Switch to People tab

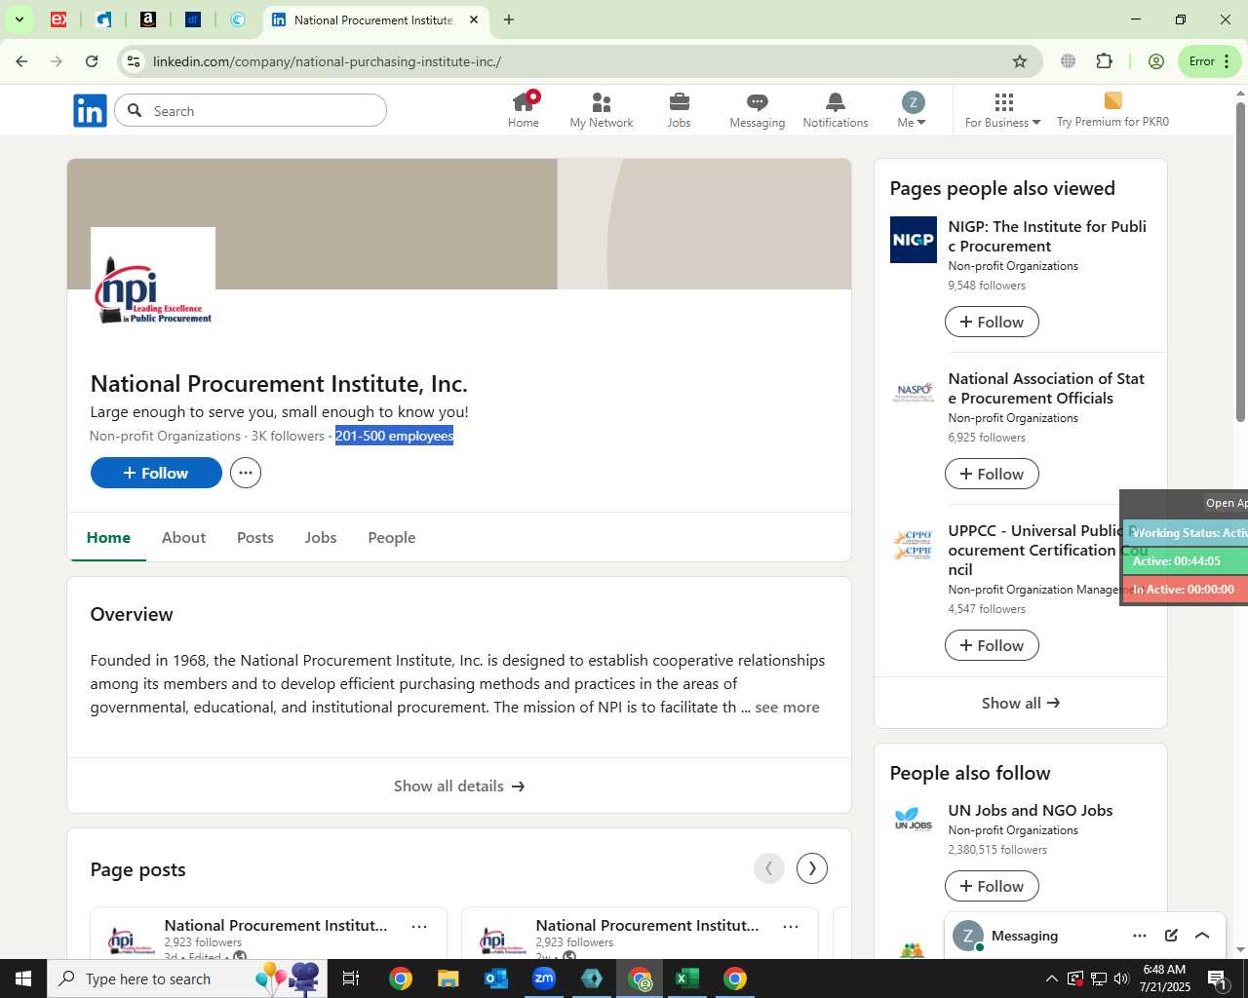(x=392, y=538)
